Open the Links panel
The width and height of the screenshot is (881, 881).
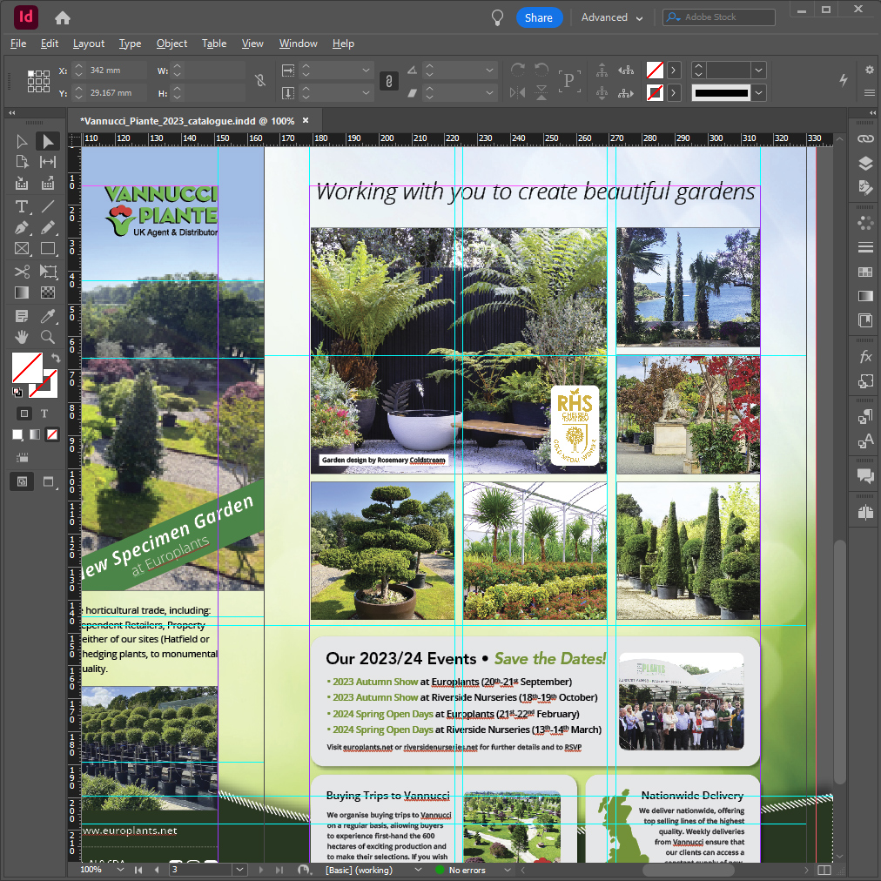(865, 138)
